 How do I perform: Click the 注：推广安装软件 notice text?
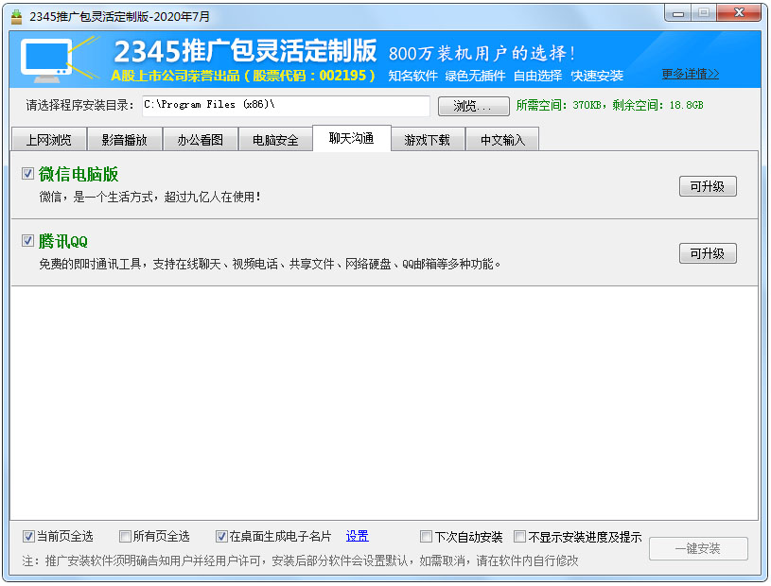(300, 560)
